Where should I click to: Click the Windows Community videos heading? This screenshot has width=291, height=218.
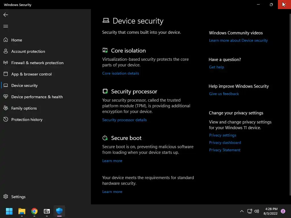click(236, 33)
